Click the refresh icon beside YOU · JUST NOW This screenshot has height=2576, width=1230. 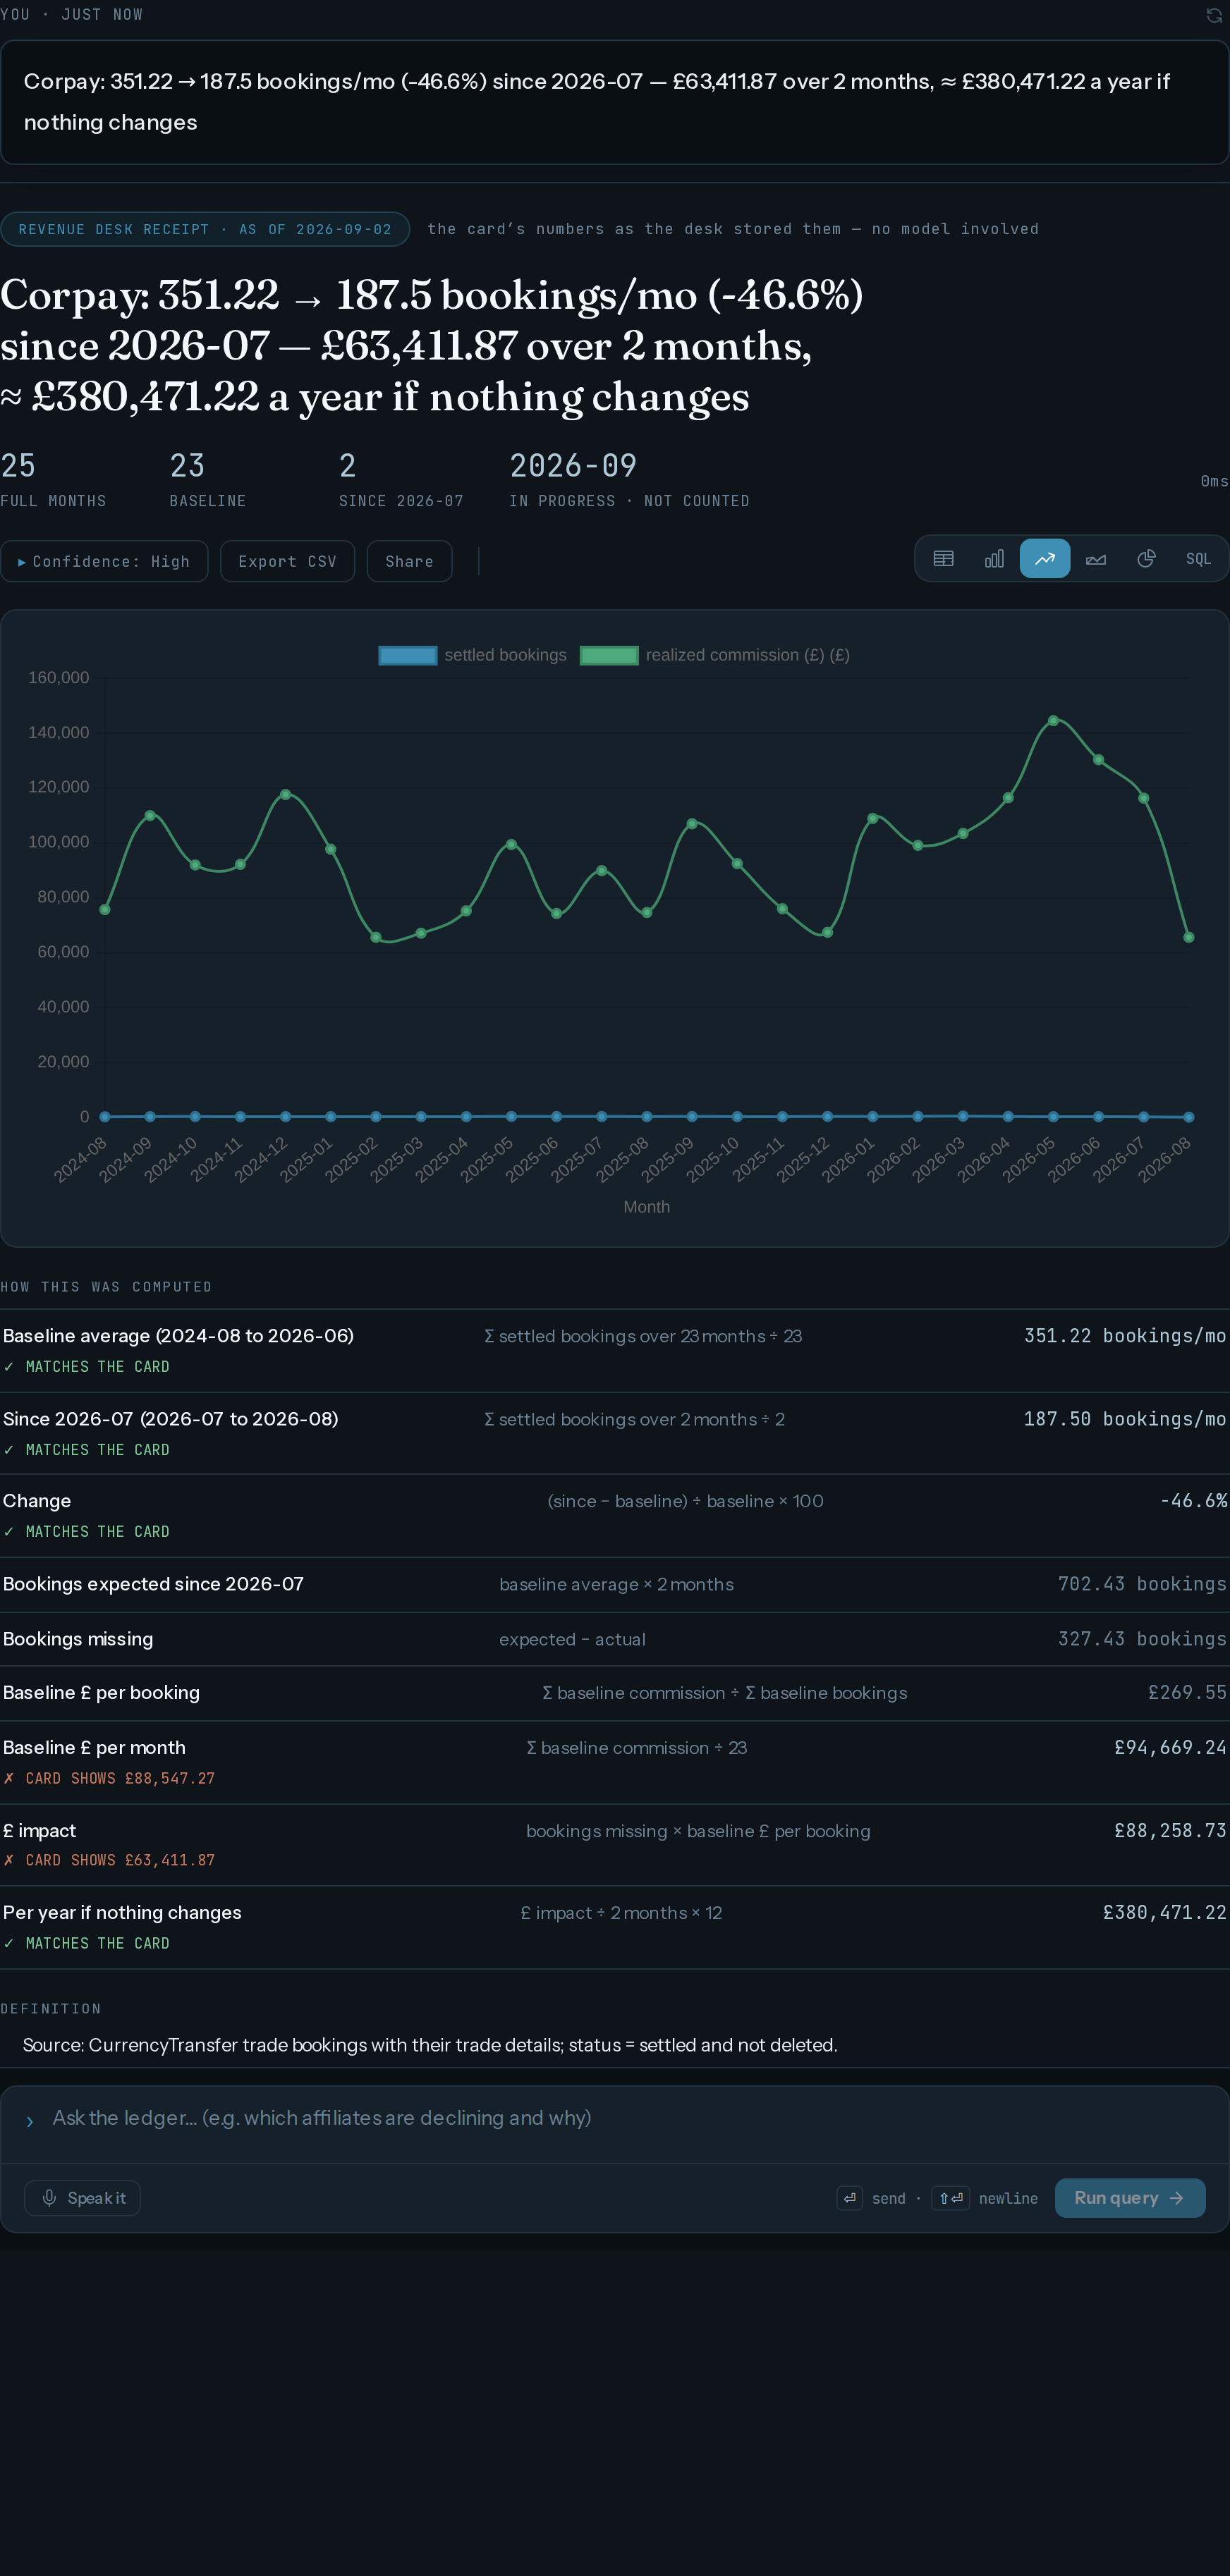tap(1214, 15)
